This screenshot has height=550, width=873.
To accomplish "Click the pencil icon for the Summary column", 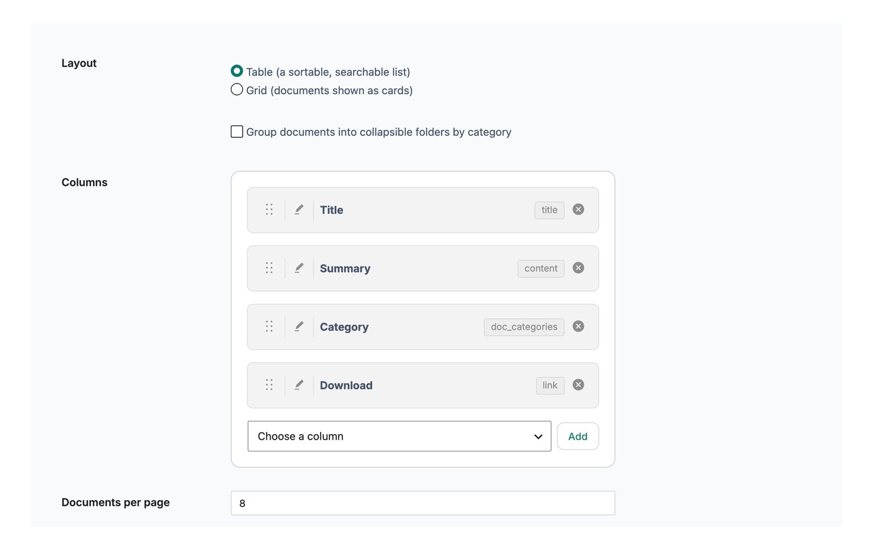I will pos(299,268).
